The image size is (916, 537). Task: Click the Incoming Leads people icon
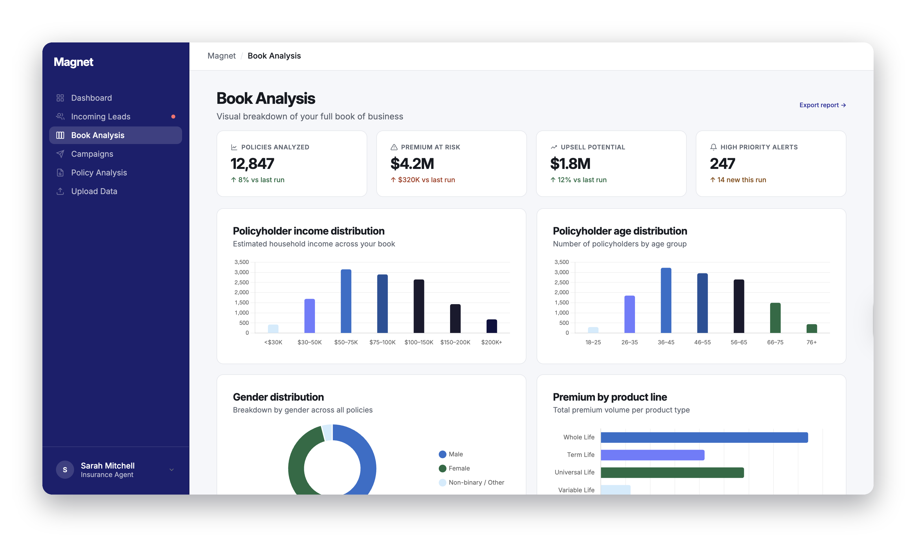60,116
